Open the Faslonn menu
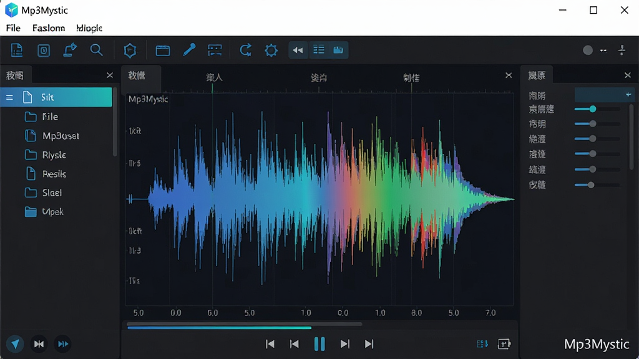639x359 pixels. coord(49,28)
